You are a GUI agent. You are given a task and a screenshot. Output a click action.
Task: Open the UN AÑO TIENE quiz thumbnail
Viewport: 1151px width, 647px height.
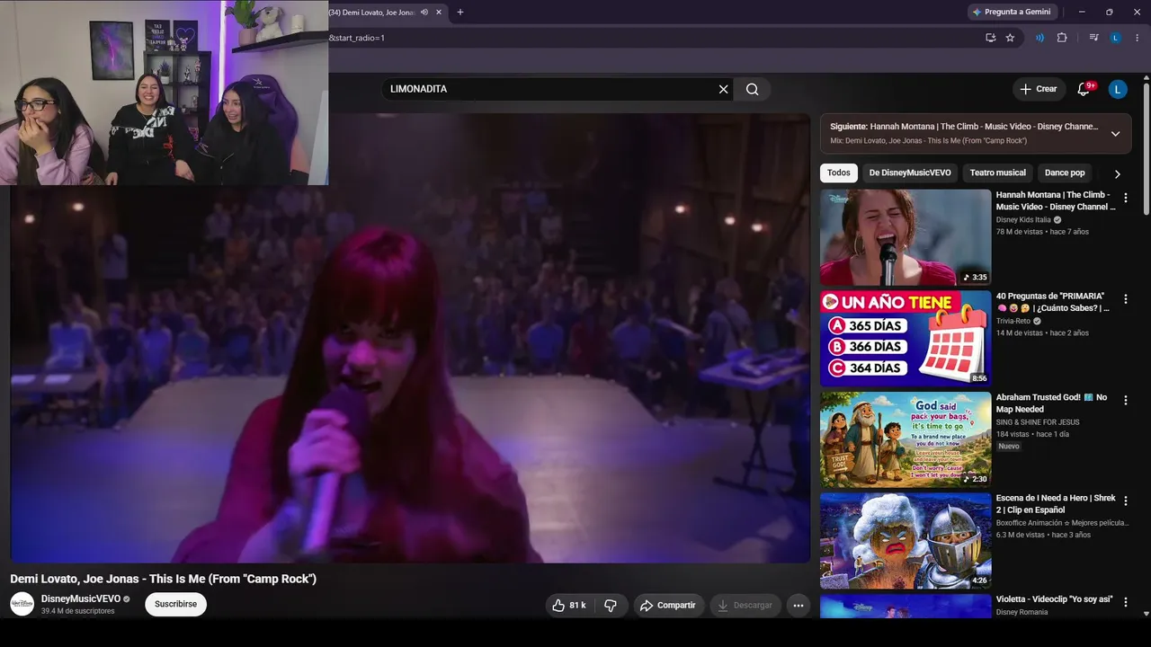pyautogui.click(x=906, y=338)
